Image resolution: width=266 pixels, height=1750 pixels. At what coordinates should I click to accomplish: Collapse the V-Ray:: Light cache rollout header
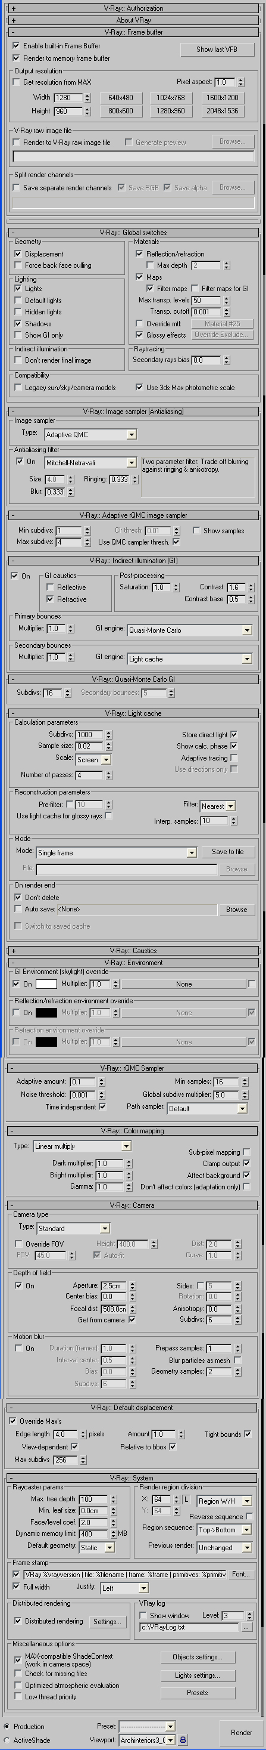point(133,713)
